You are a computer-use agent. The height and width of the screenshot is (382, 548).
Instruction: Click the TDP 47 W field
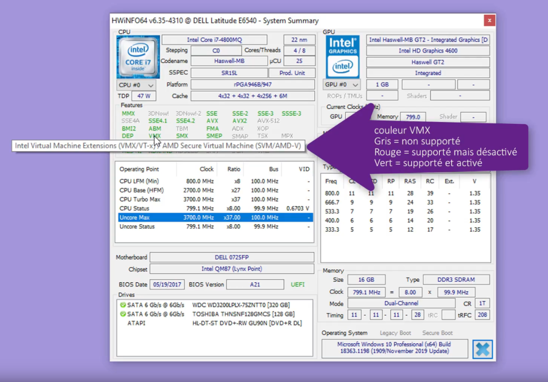pos(143,96)
